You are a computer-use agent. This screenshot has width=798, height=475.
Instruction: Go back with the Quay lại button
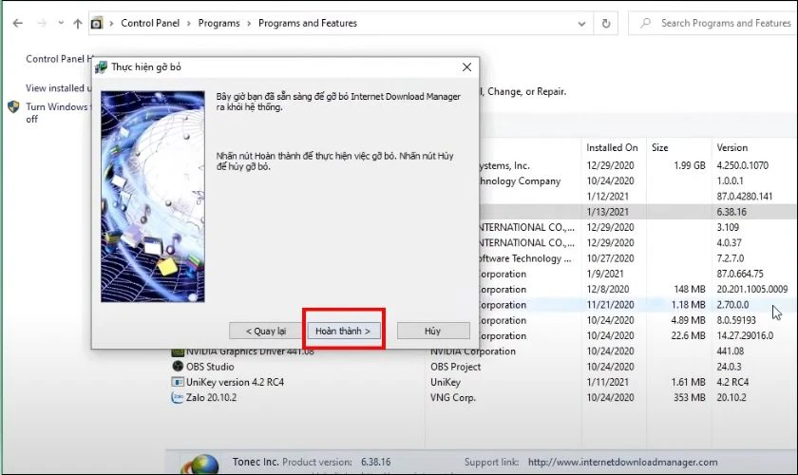(265, 331)
